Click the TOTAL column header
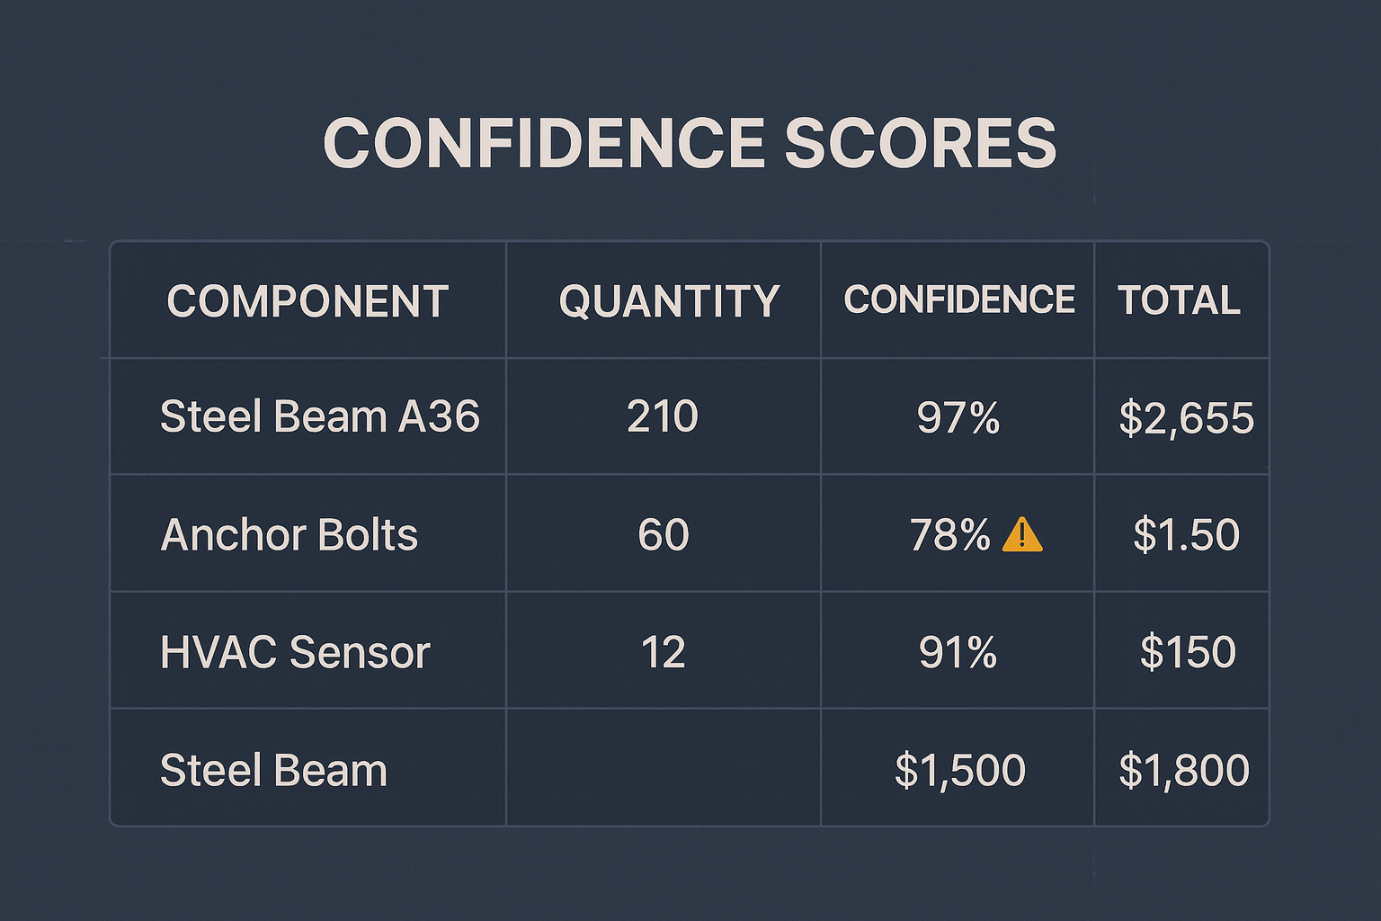1381x921 pixels. point(1179,300)
